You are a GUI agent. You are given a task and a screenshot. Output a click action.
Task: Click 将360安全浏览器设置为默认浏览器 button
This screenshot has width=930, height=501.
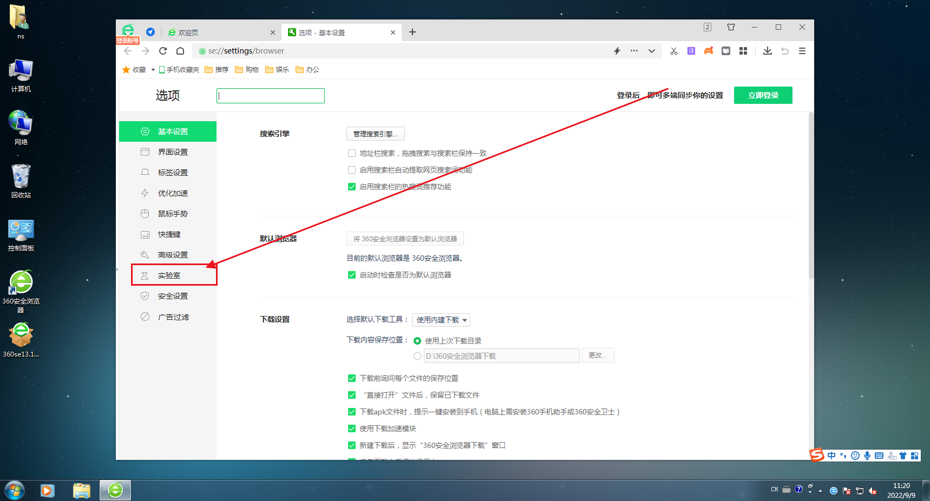[405, 239]
